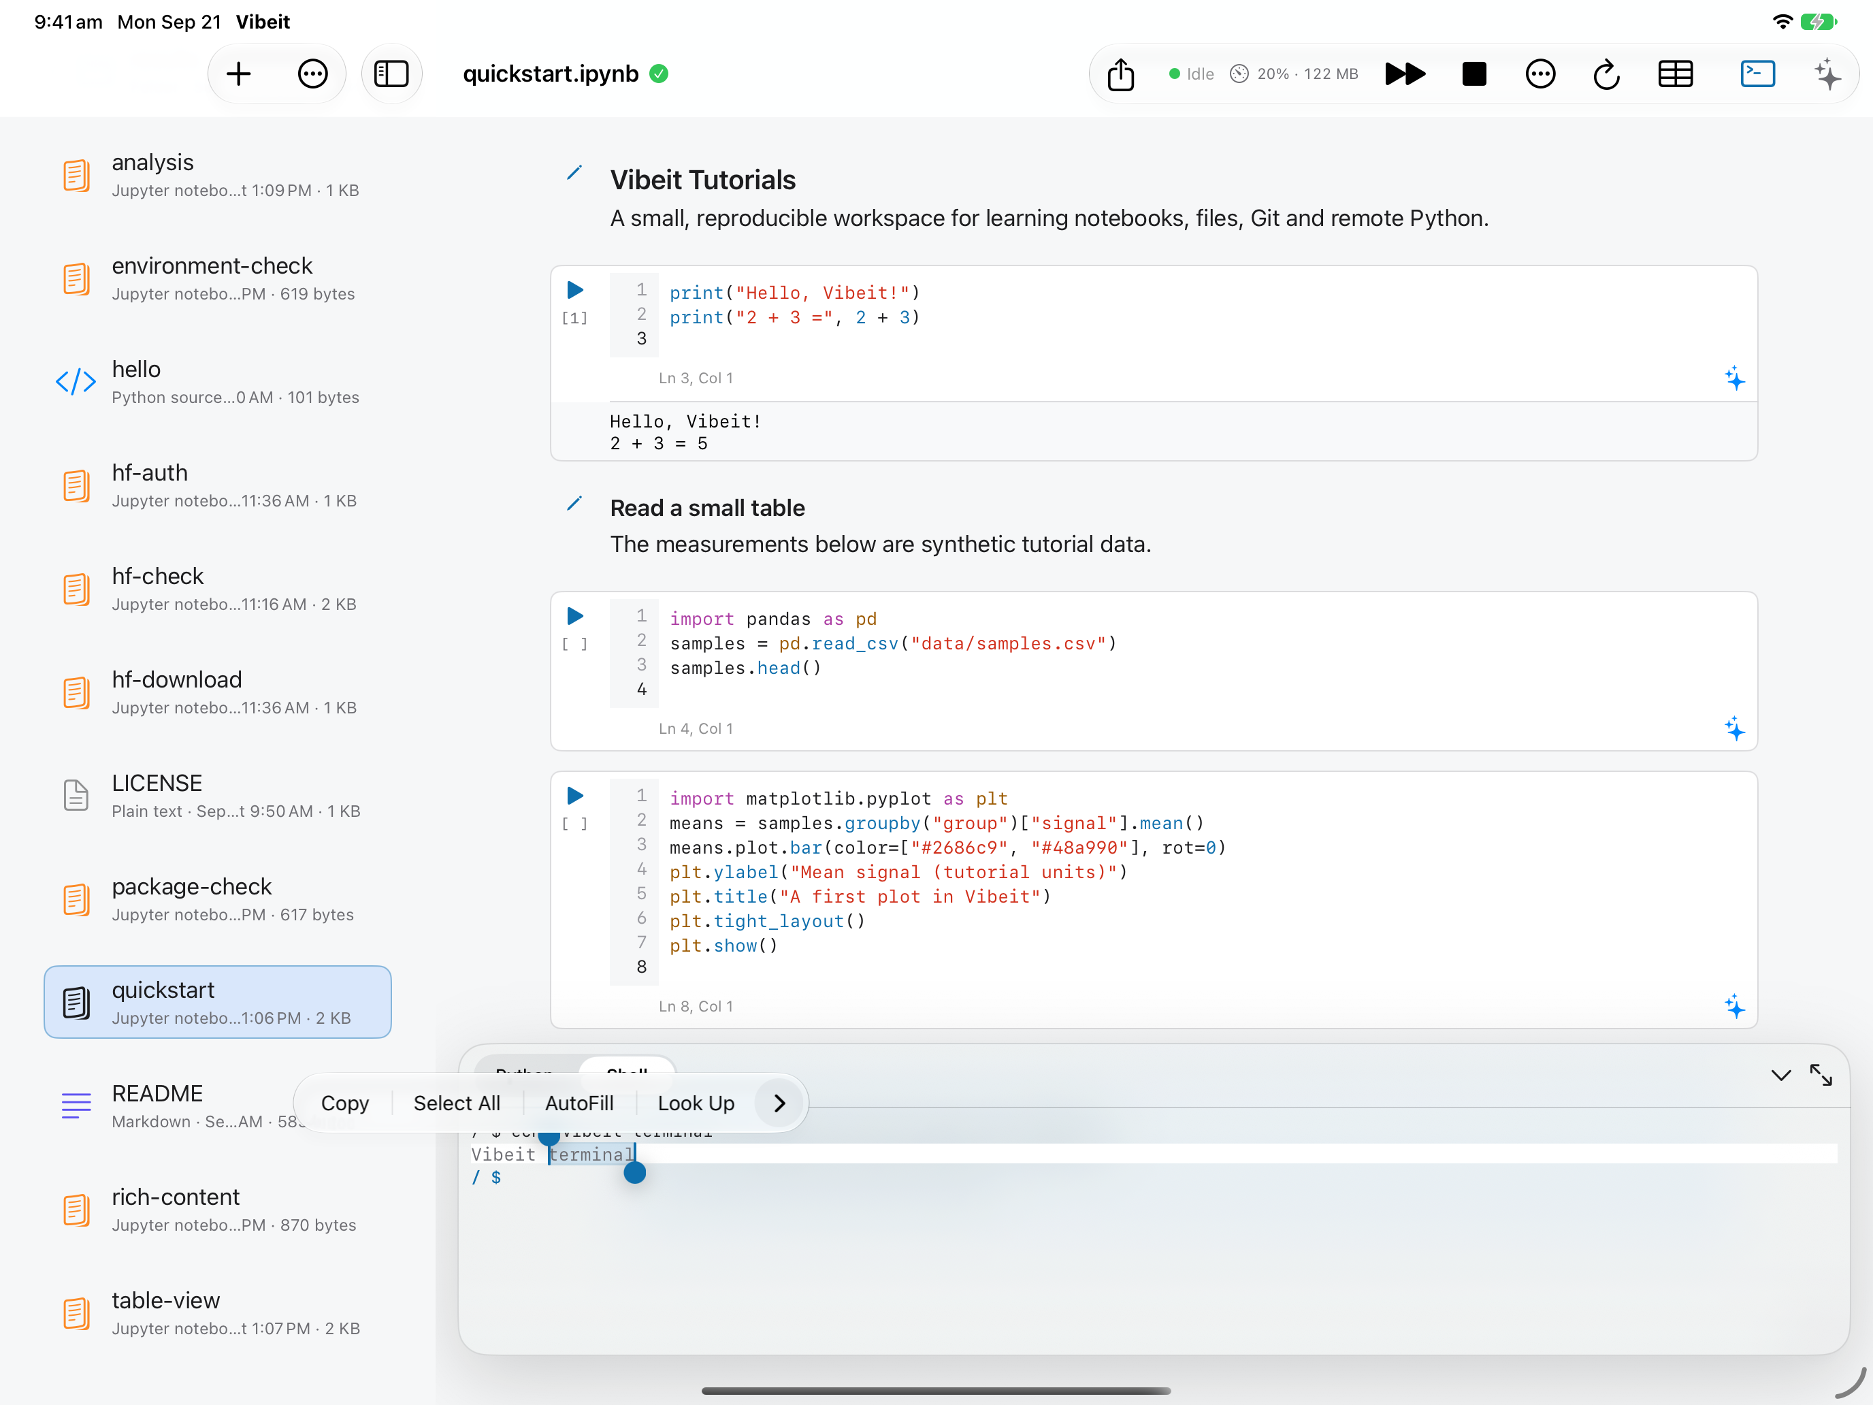Toggle the file sidebar panel
This screenshot has width=1873, height=1405.
point(391,74)
